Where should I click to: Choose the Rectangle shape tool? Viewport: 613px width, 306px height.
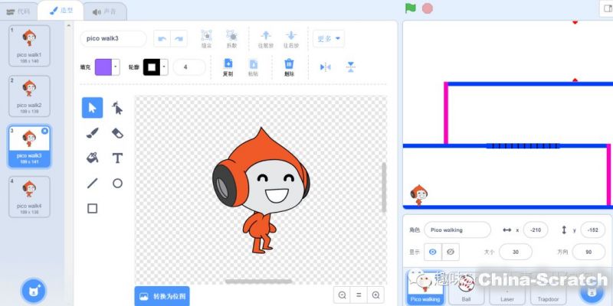click(92, 208)
